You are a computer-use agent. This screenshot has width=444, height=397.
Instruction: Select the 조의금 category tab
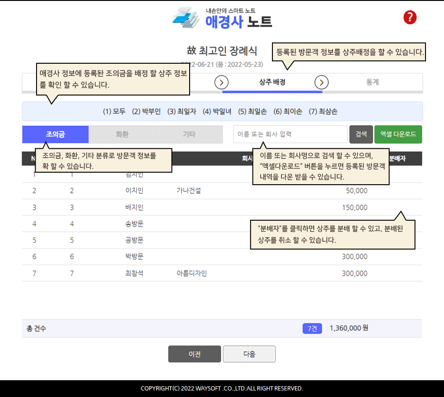[x=55, y=134]
